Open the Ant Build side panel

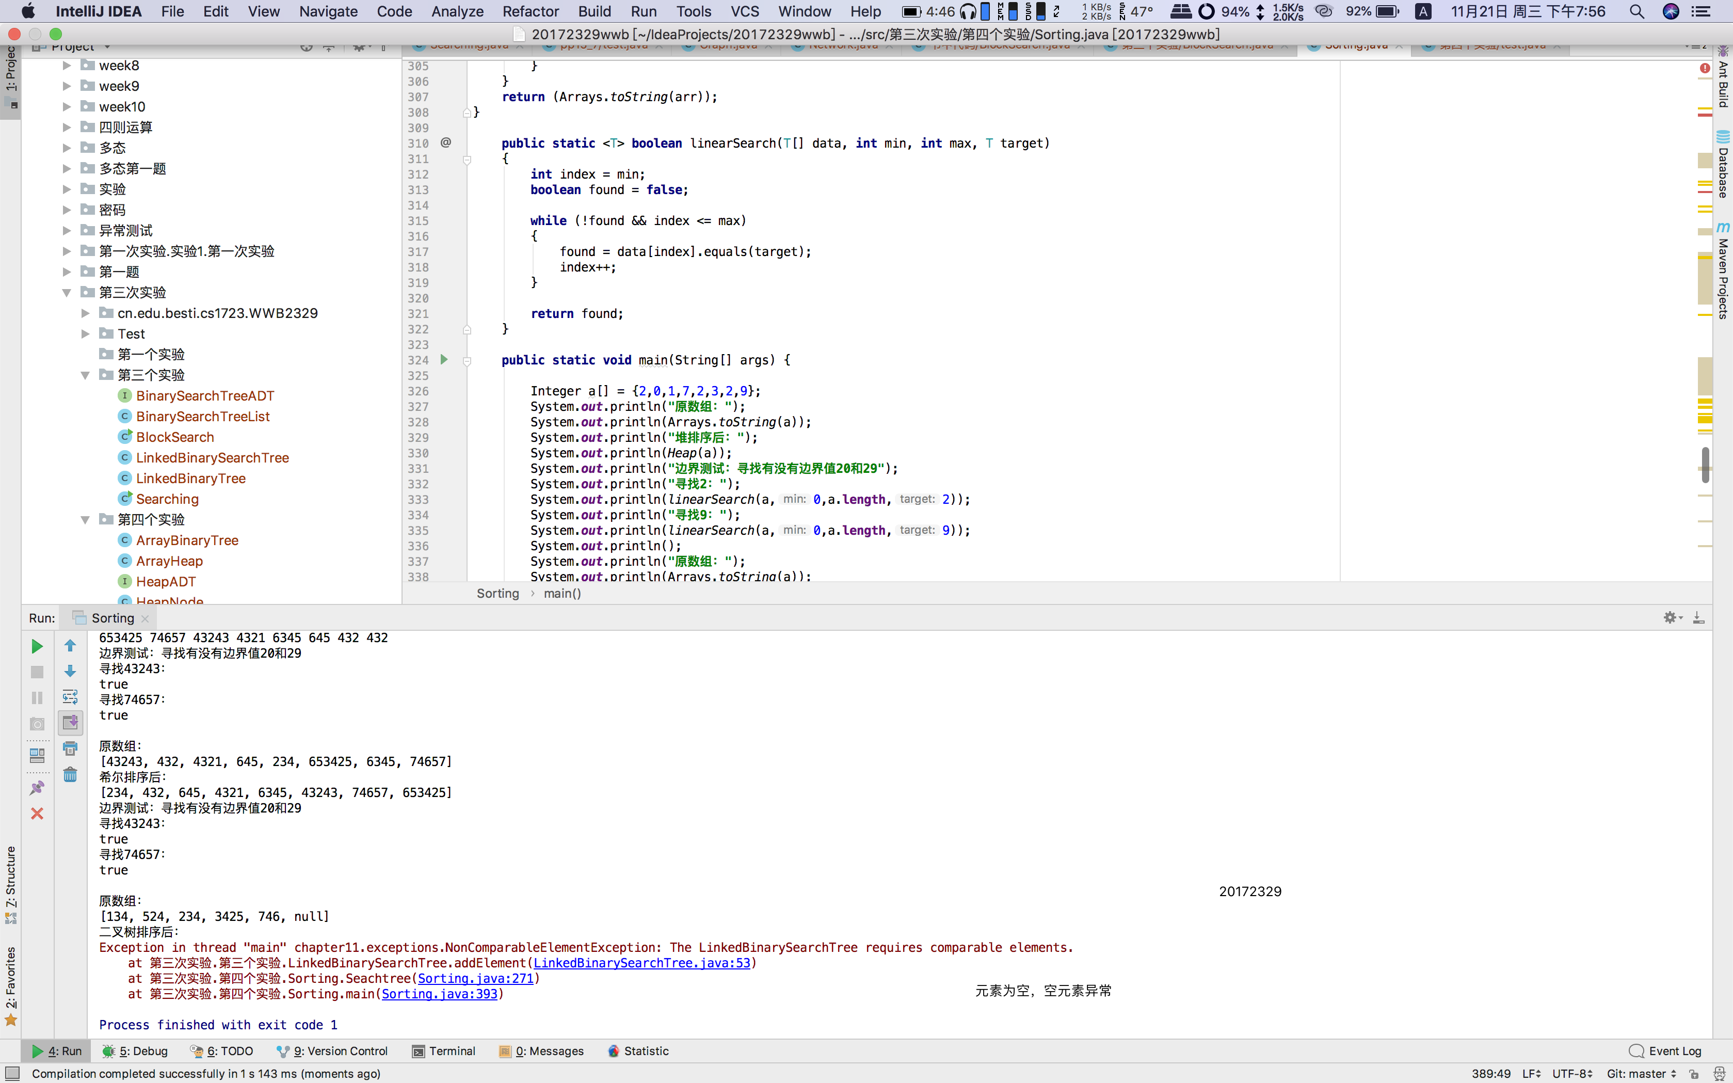pyautogui.click(x=1723, y=77)
